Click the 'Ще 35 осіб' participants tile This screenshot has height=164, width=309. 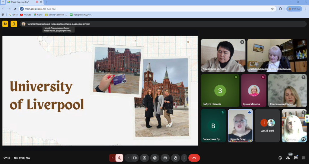(267, 126)
